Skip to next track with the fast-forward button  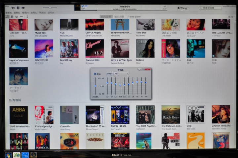23,8
